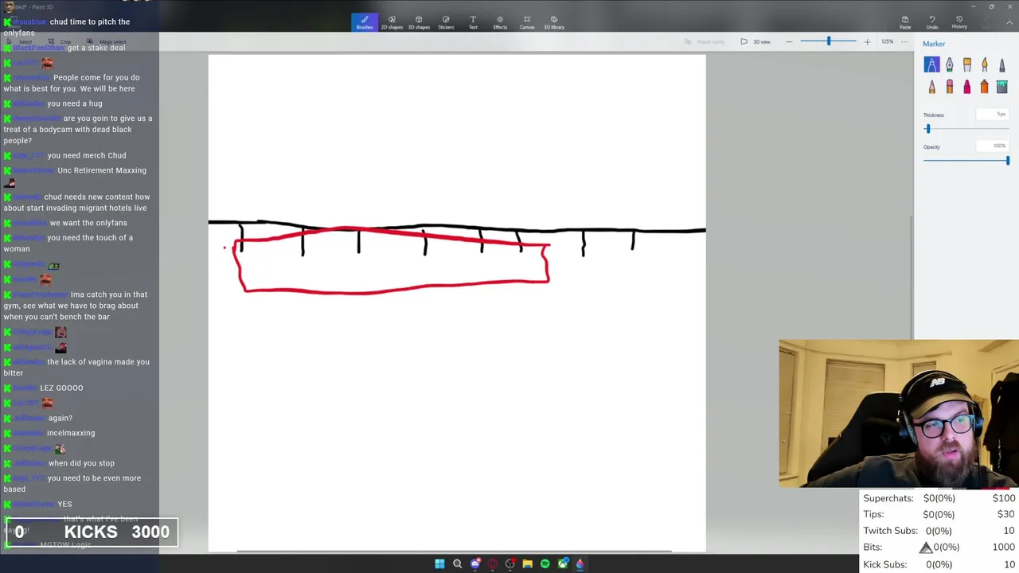Select the Pixel pen brush
Screen dimensions: 1019x573
point(1001,65)
